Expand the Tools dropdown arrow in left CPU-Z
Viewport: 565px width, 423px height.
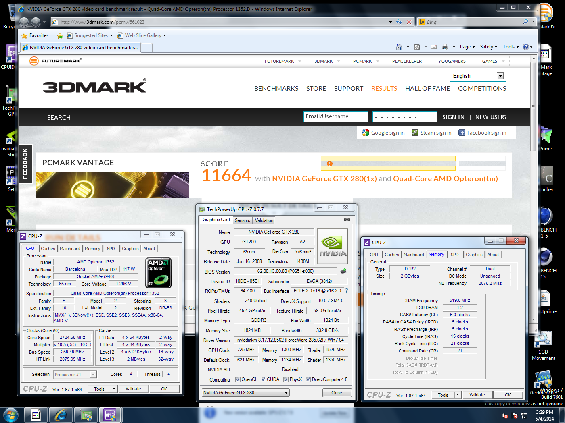[114, 389]
